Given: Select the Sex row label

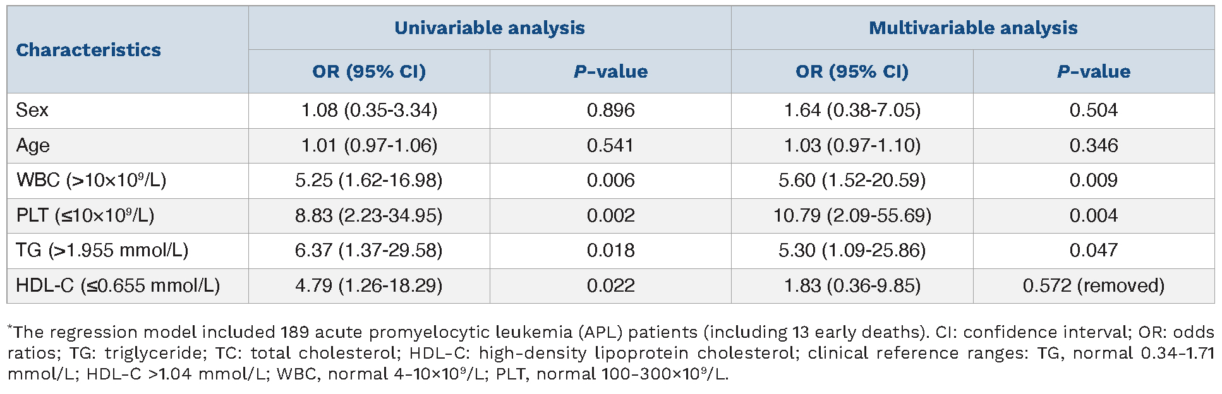Looking at the screenshot, I should click(32, 110).
